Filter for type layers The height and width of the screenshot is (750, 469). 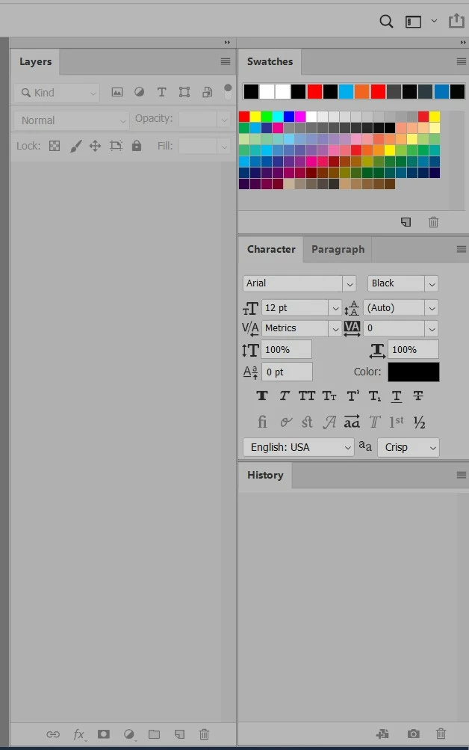pos(162,92)
